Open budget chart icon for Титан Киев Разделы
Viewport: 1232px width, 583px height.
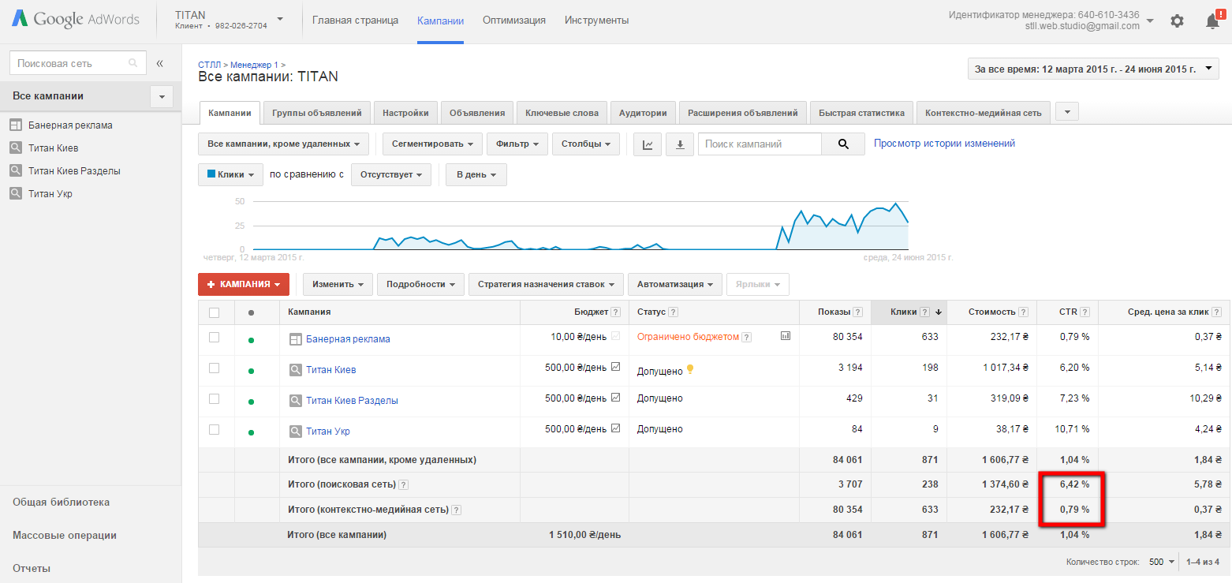click(616, 398)
